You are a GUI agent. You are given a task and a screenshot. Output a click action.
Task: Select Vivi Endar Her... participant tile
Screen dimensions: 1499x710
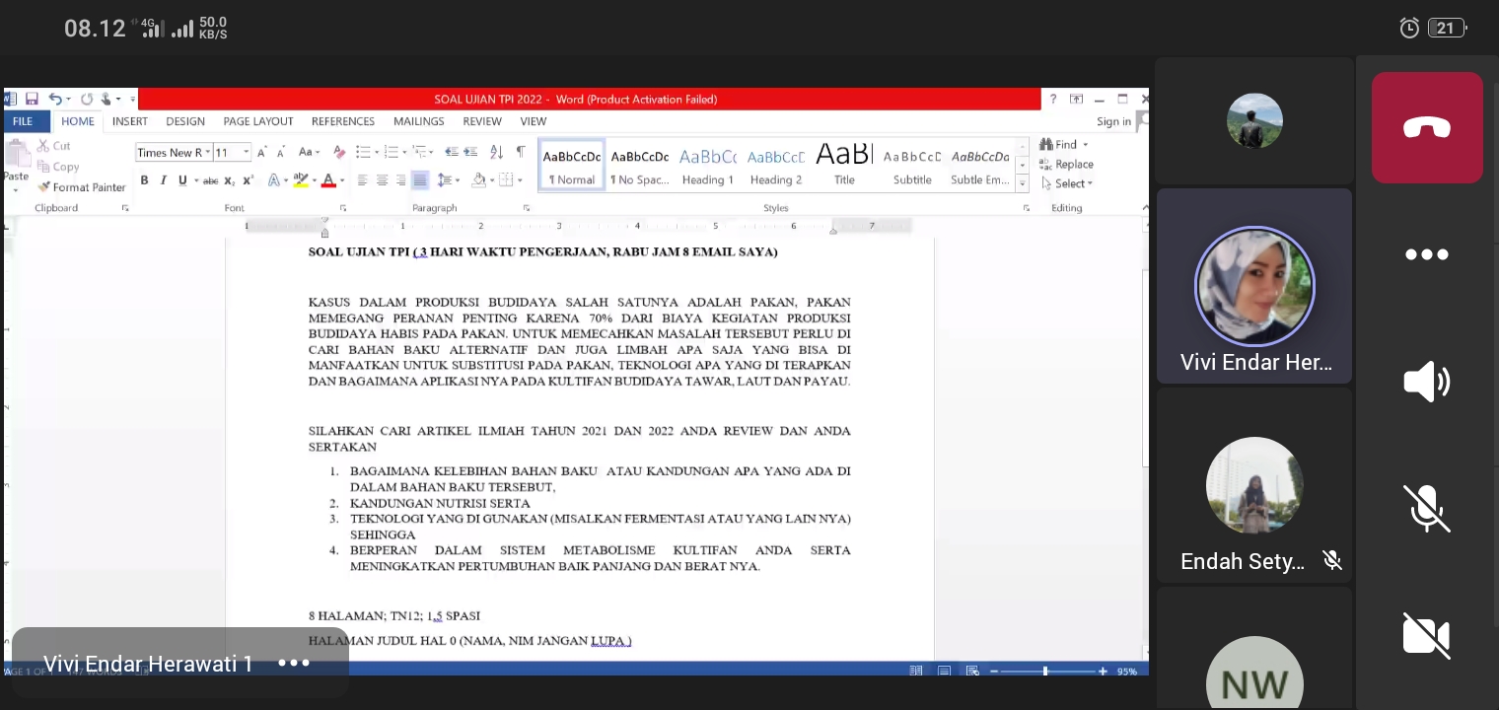[1254, 286]
